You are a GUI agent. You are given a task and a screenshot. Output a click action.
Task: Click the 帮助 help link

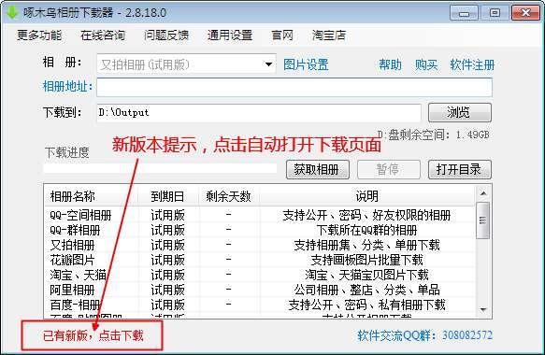click(x=390, y=64)
